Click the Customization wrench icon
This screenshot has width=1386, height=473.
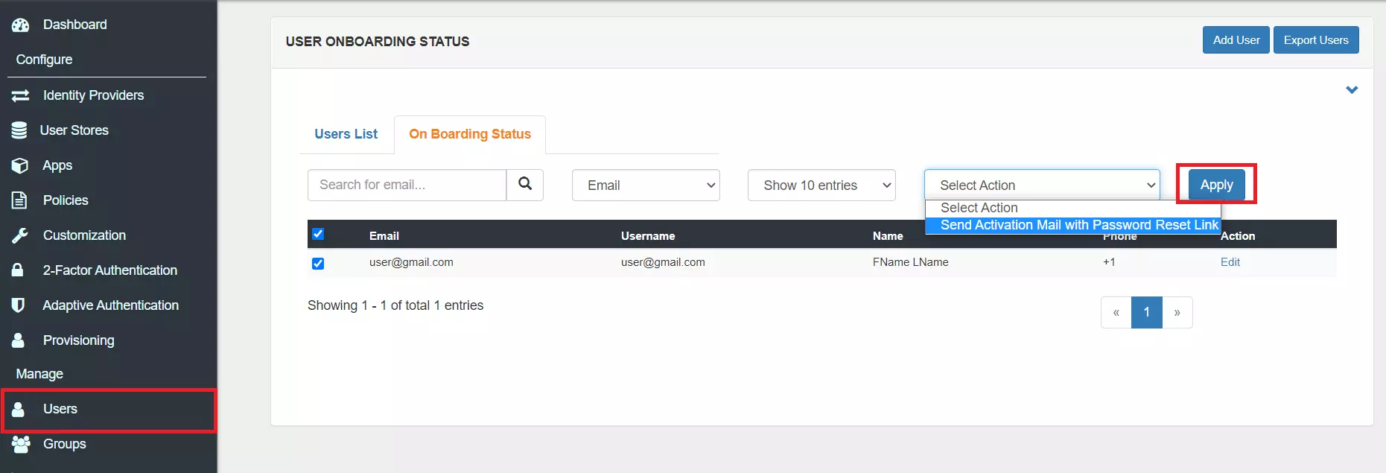point(19,235)
